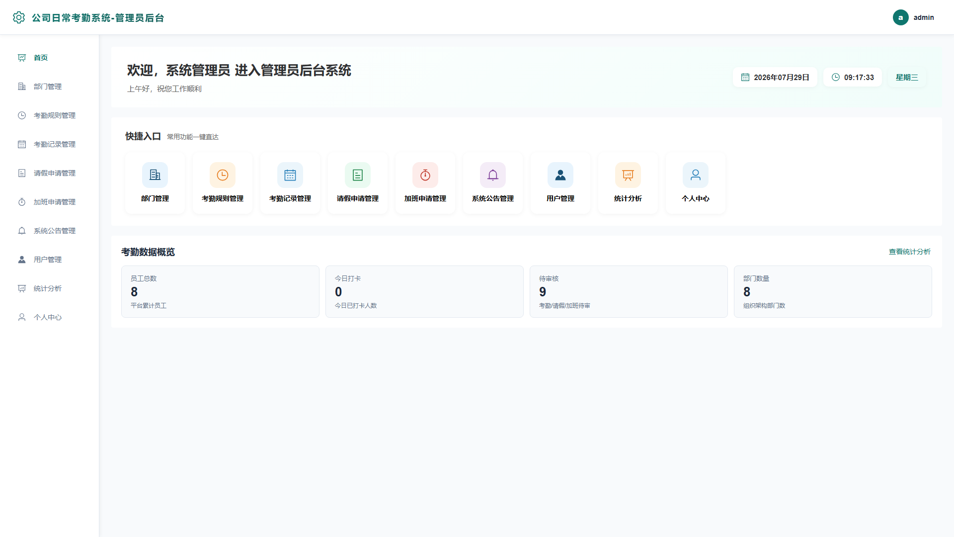This screenshot has height=537, width=954.
Task: Click the 加班申请管理 timer icon in sidebar
Action: (22, 202)
